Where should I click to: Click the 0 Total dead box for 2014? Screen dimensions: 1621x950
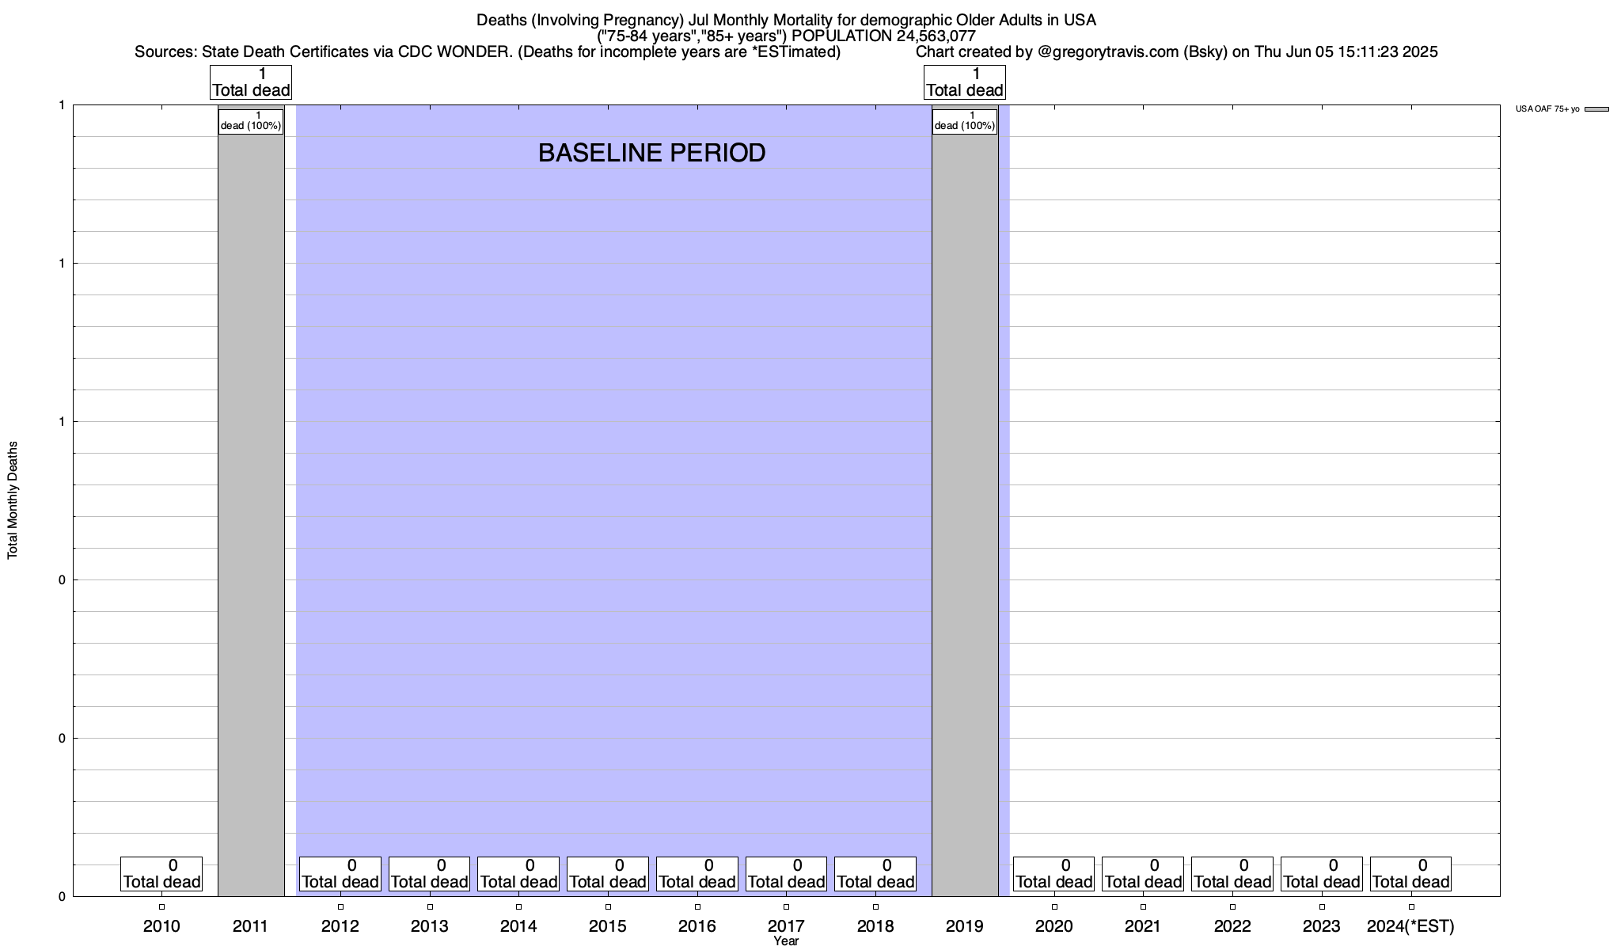point(518,874)
